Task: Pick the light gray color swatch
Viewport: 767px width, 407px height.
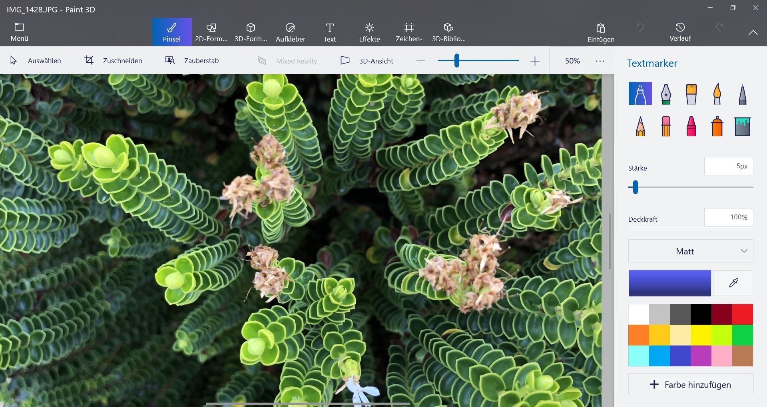Action: coord(659,314)
